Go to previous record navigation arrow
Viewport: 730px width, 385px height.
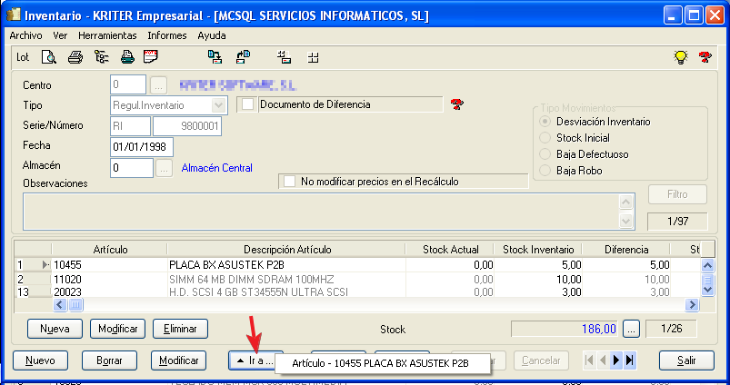coord(603,360)
